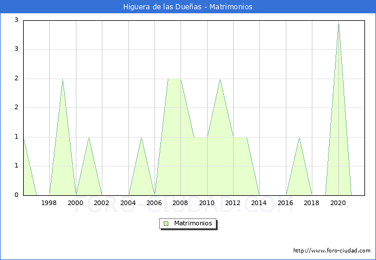This screenshot has width=376, height=260.
Task: Click the tip of the 2020 peak
Action: click(338, 24)
